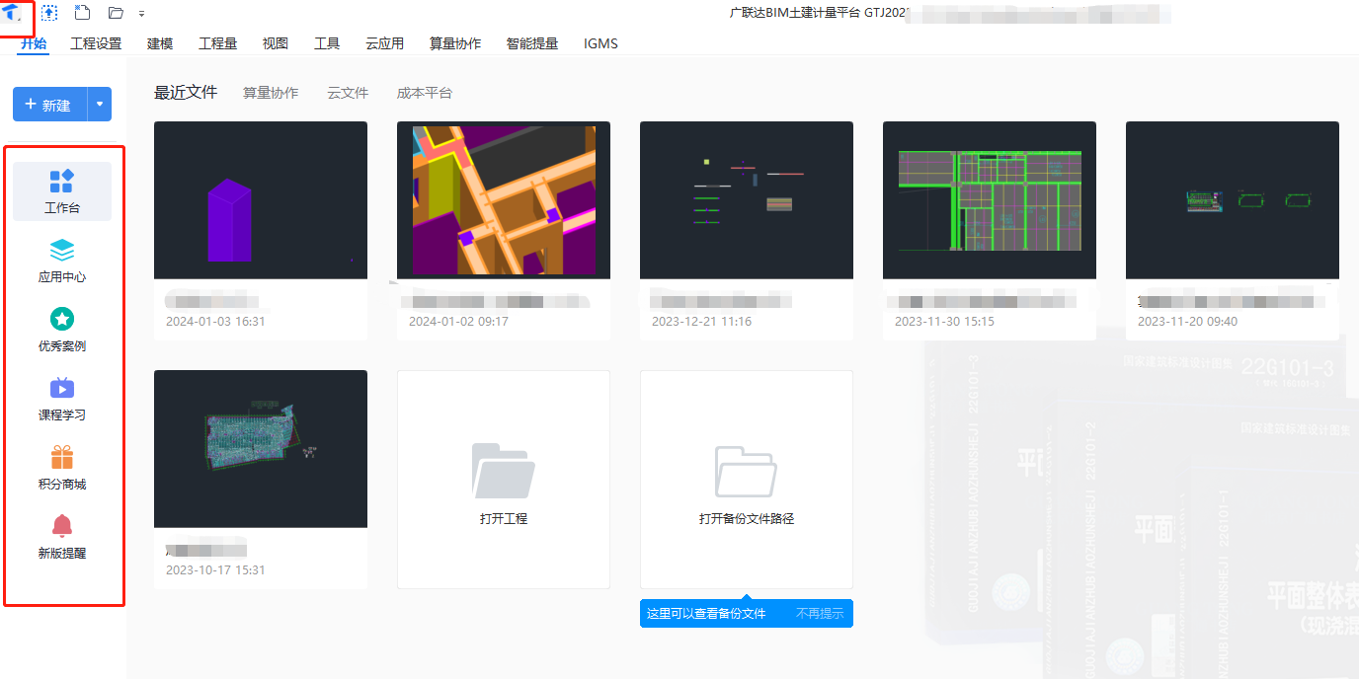Open 应用中心 in the sidebar
Image resolution: width=1359 pixels, height=679 pixels.
[62, 261]
